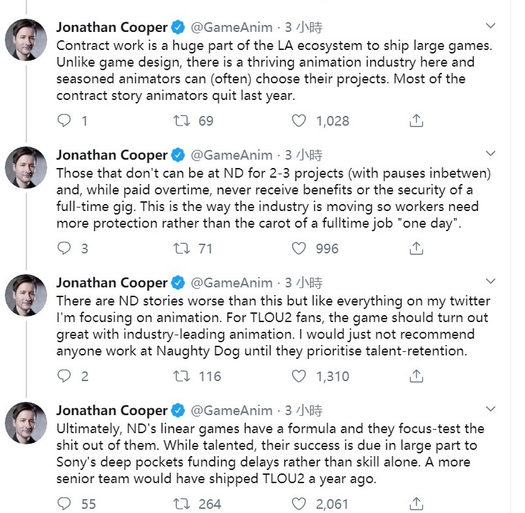Like the tweet with 996 likes
The height and width of the screenshot is (513, 525).
[299, 249]
